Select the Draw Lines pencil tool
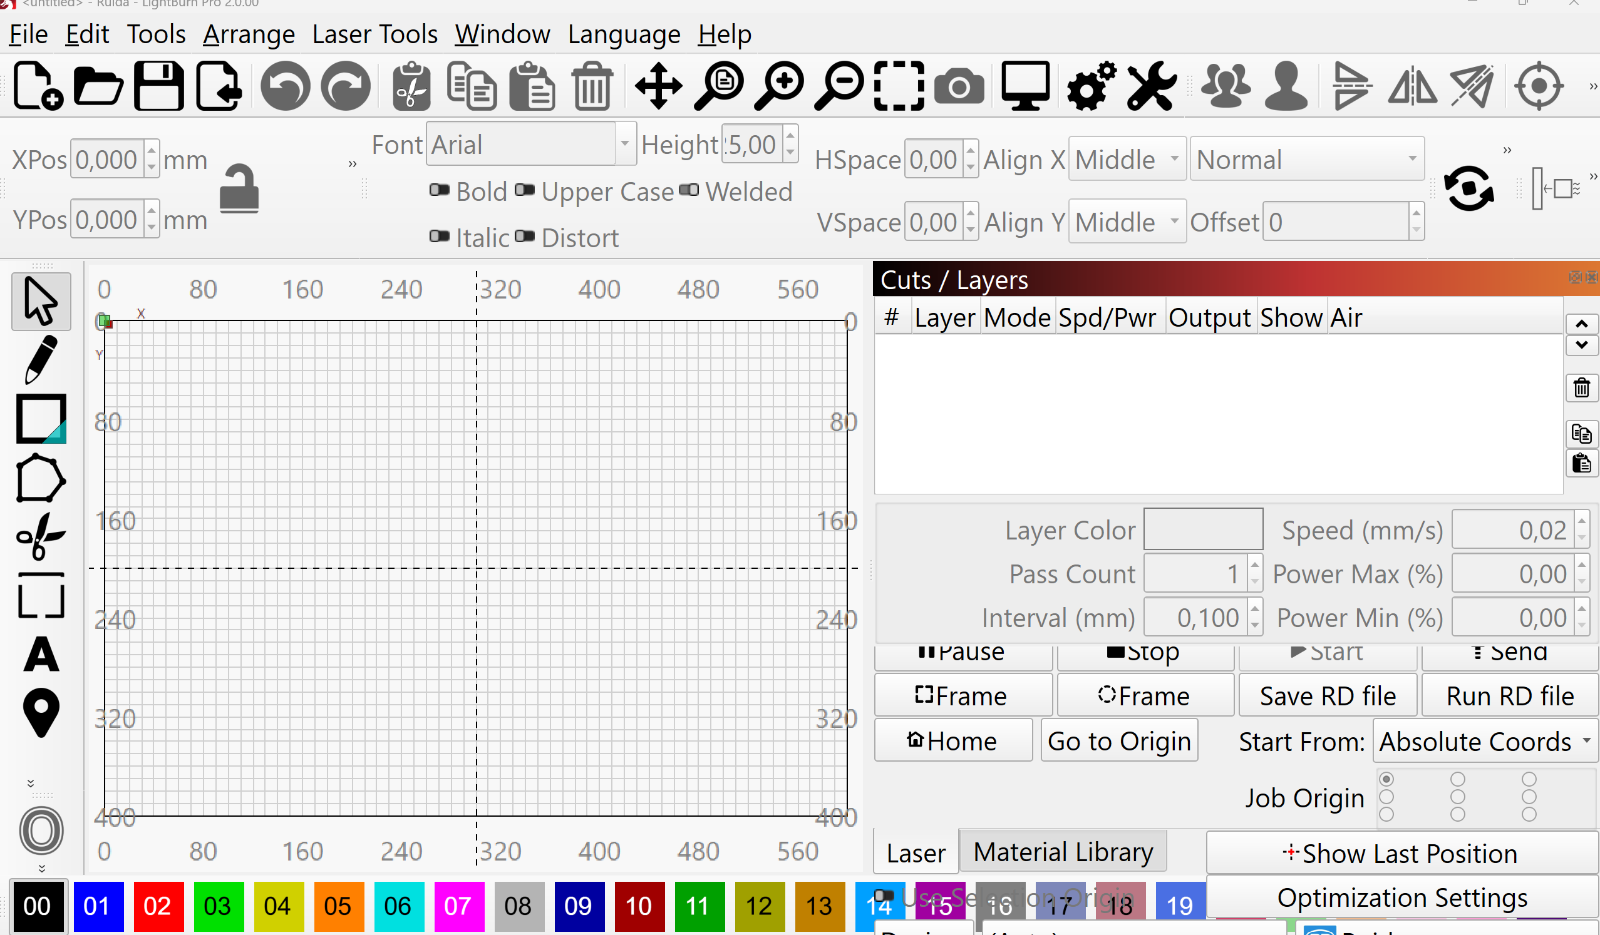Image resolution: width=1600 pixels, height=935 pixels. point(41,360)
